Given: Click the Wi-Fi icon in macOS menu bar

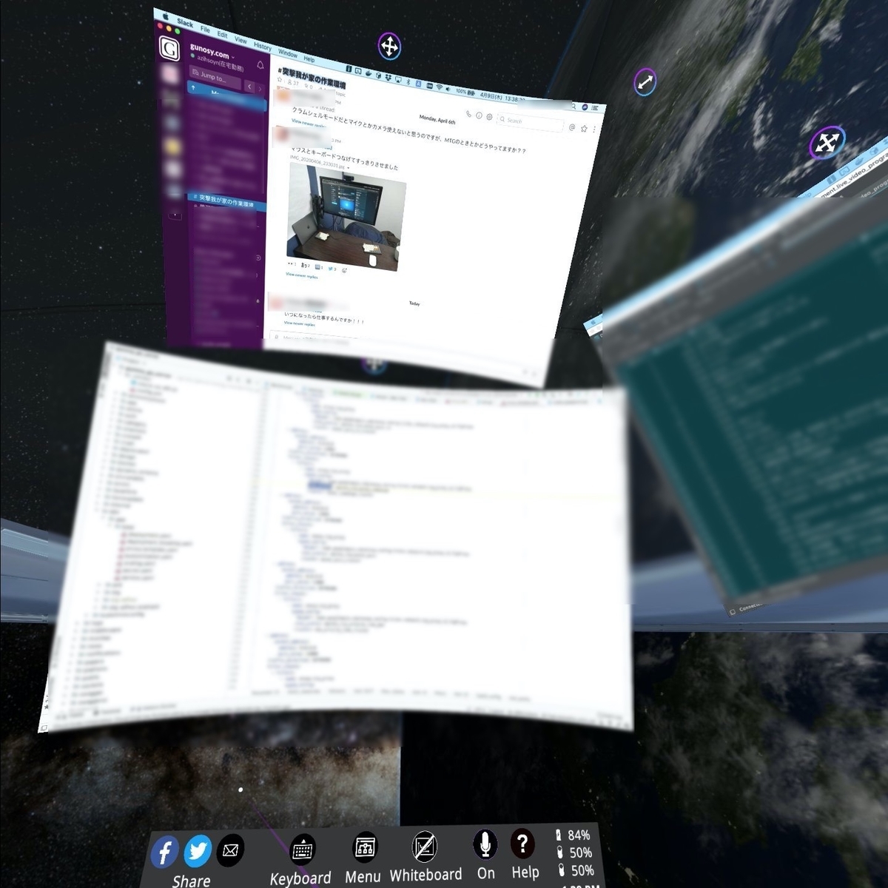Looking at the screenshot, I should (439, 87).
